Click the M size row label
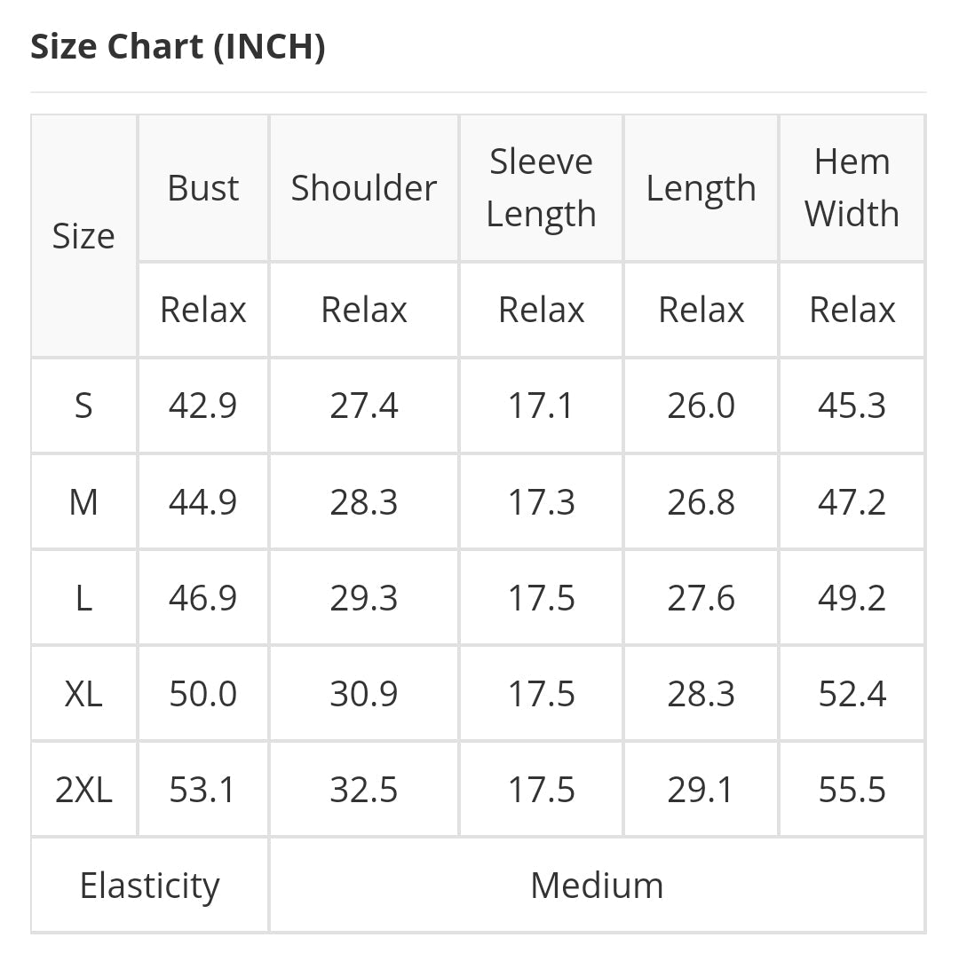The image size is (959, 953). pyautogui.click(x=83, y=502)
